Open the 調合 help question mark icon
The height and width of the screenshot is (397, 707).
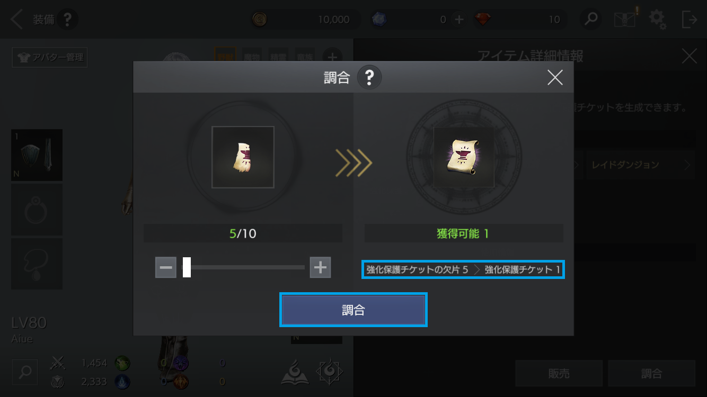(x=369, y=78)
